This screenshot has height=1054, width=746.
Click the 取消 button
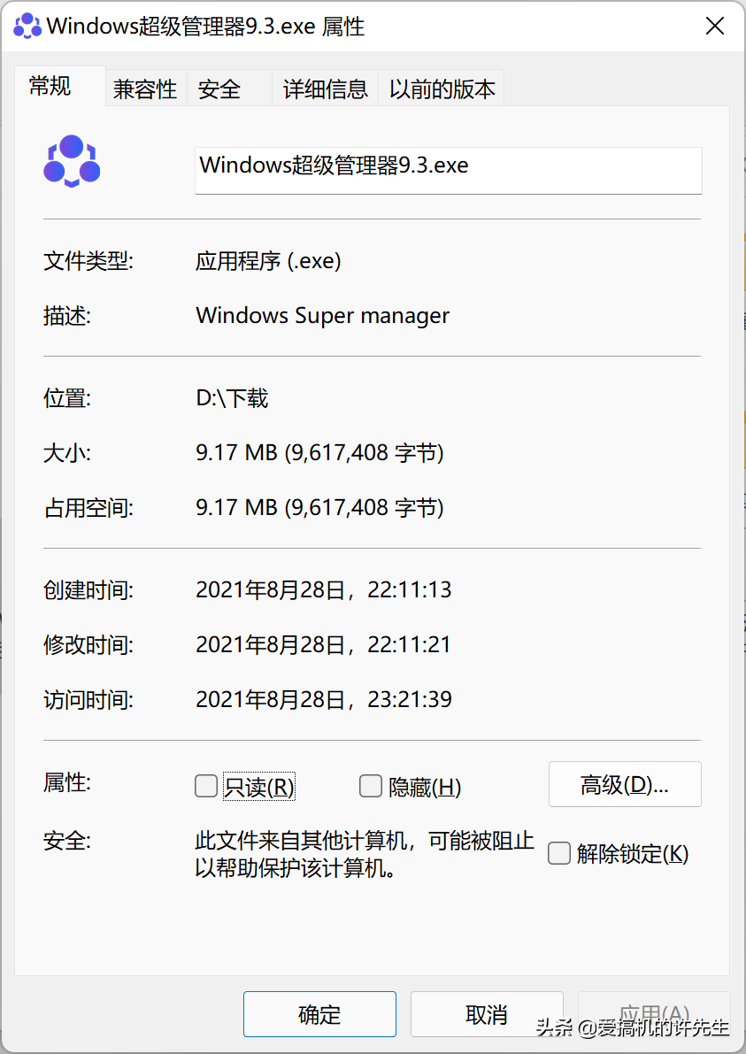(487, 1014)
